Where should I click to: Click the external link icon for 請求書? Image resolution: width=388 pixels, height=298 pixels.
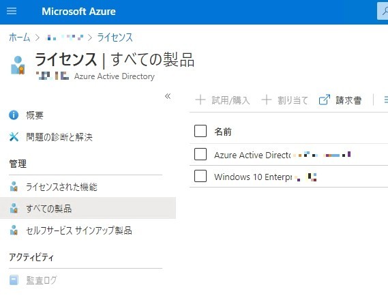click(324, 100)
